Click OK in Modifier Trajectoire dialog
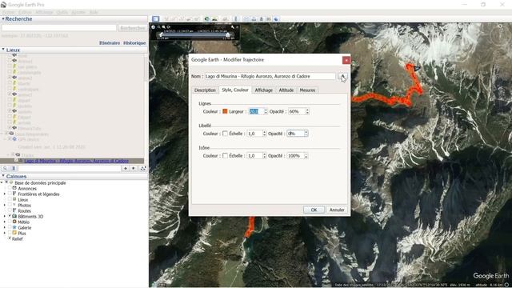512x288 pixels. [314, 210]
